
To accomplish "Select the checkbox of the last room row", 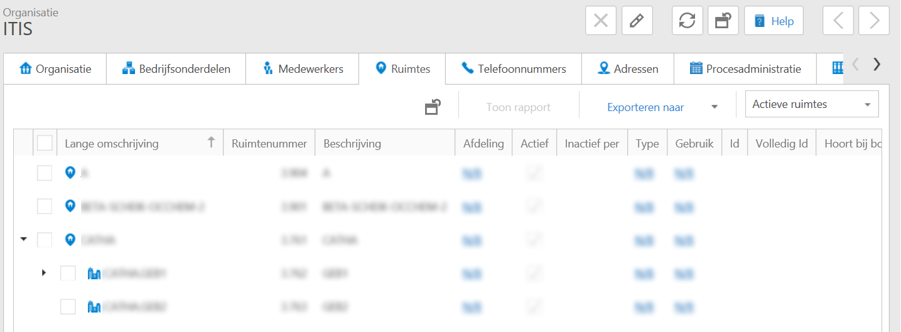I will point(68,307).
